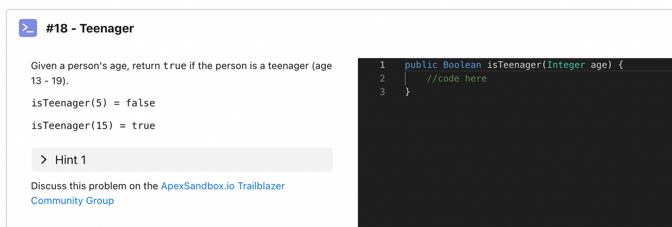Click the inline true code word in the description
672x227 pixels.
[x=174, y=66]
